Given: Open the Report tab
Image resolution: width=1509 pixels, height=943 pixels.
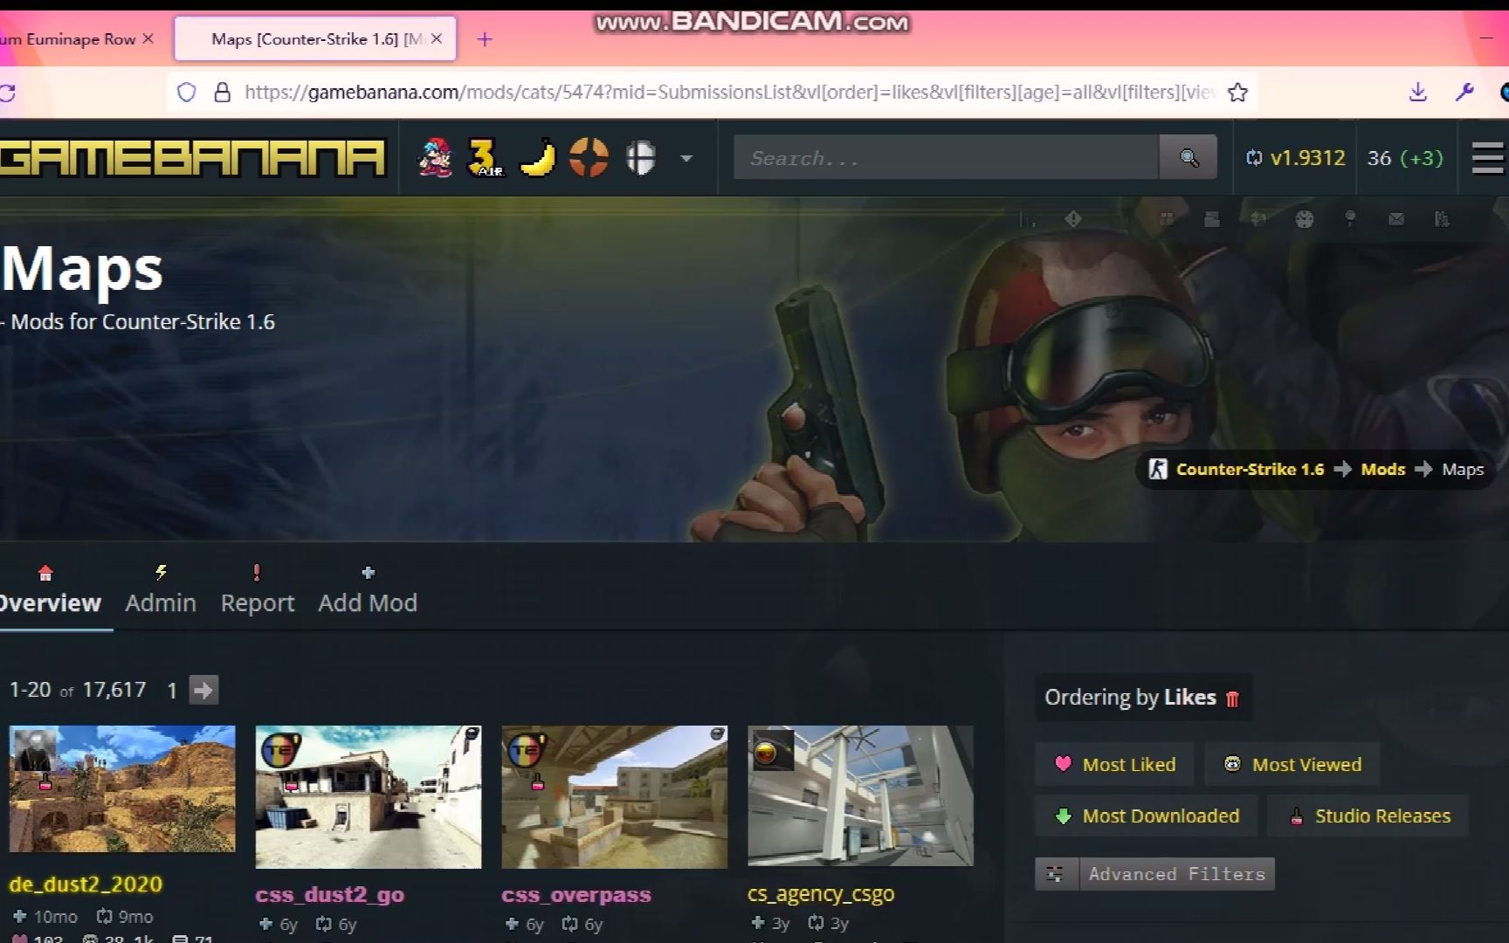Looking at the screenshot, I should [x=257, y=591].
